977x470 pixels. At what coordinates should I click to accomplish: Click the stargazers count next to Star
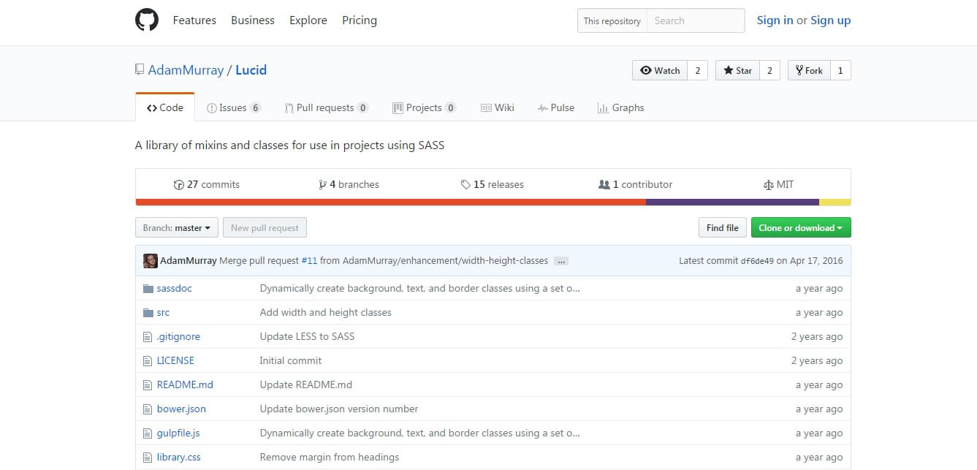pos(769,70)
